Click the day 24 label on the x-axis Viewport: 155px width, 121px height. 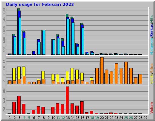[121, 118]
